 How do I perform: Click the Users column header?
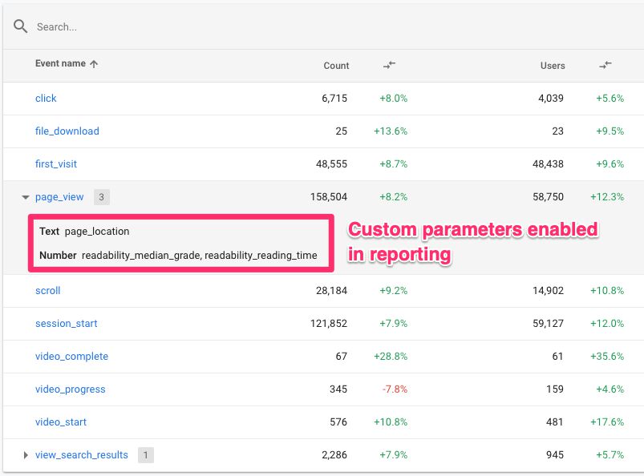pyautogui.click(x=553, y=66)
